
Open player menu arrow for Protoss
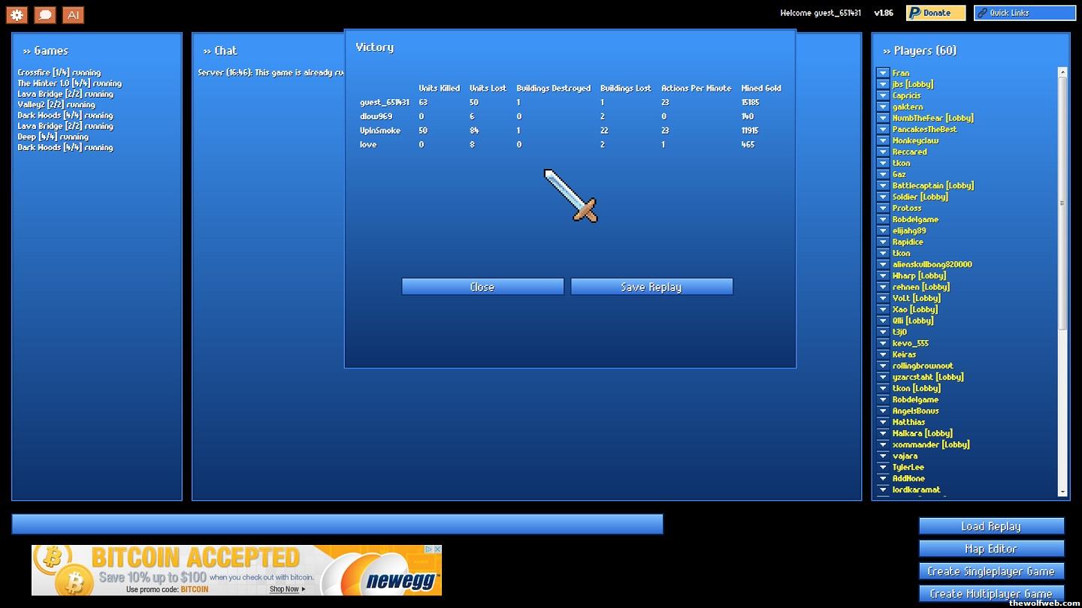(x=883, y=208)
